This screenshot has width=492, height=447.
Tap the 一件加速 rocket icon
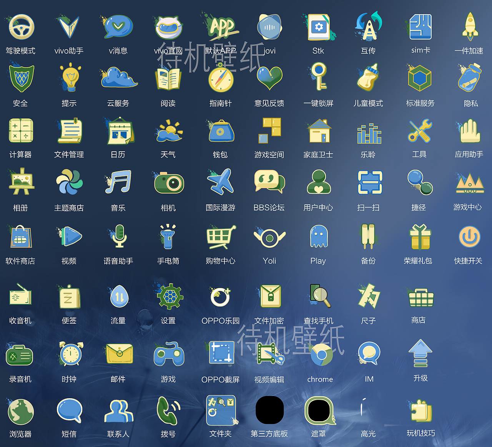[x=470, y=26]
